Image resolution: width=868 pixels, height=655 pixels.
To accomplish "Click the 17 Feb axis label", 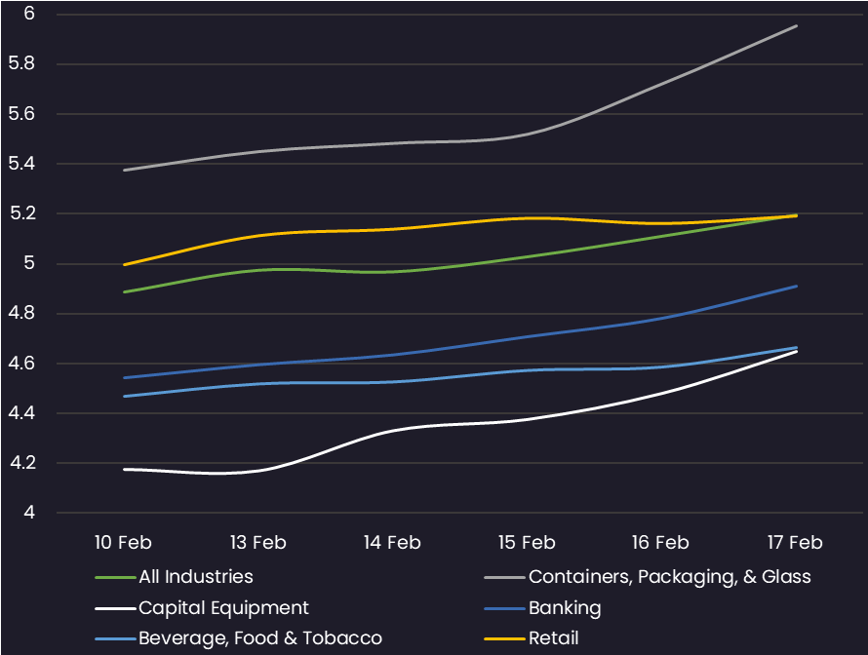I will 795,543.
